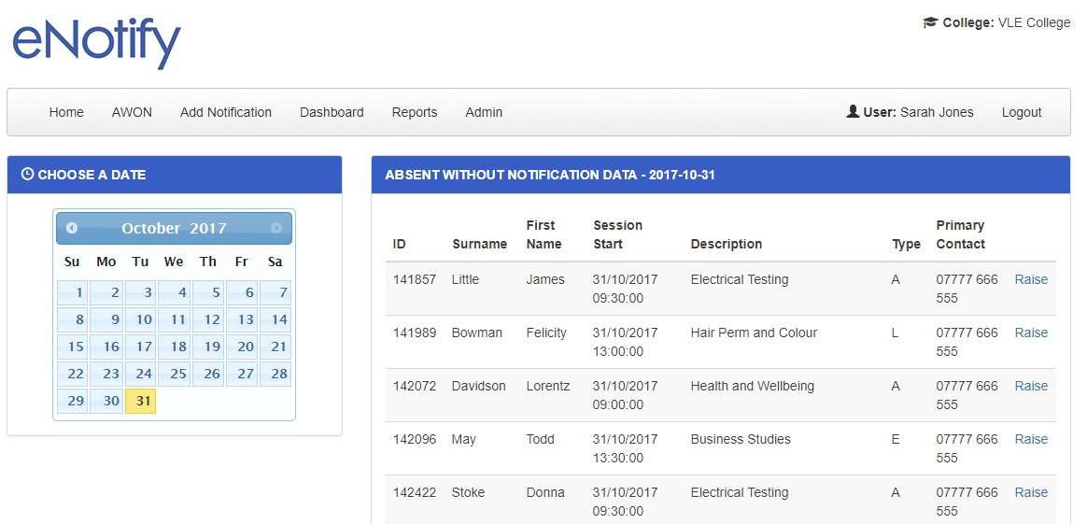Pick October 21 on the calendar

click(275, 347)
